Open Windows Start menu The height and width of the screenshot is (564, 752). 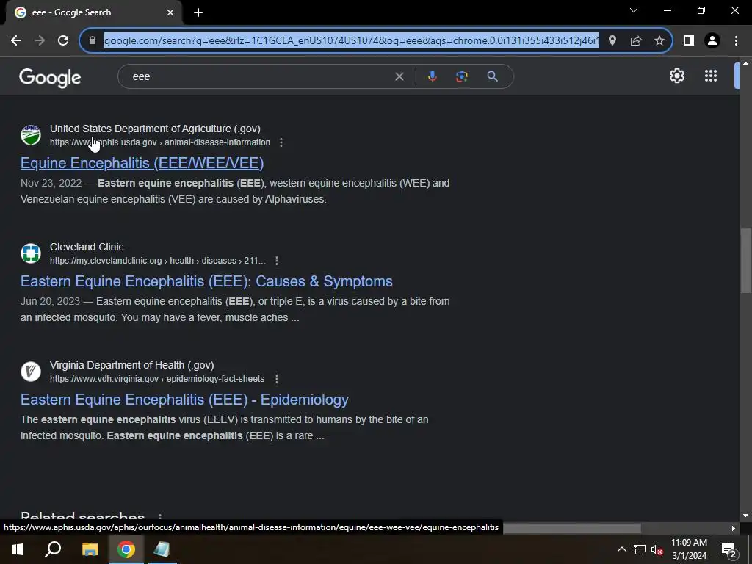tap(18, 549)
